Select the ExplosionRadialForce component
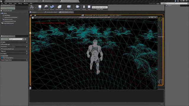Viewport: 189px width, 106px height. point(10,21)
